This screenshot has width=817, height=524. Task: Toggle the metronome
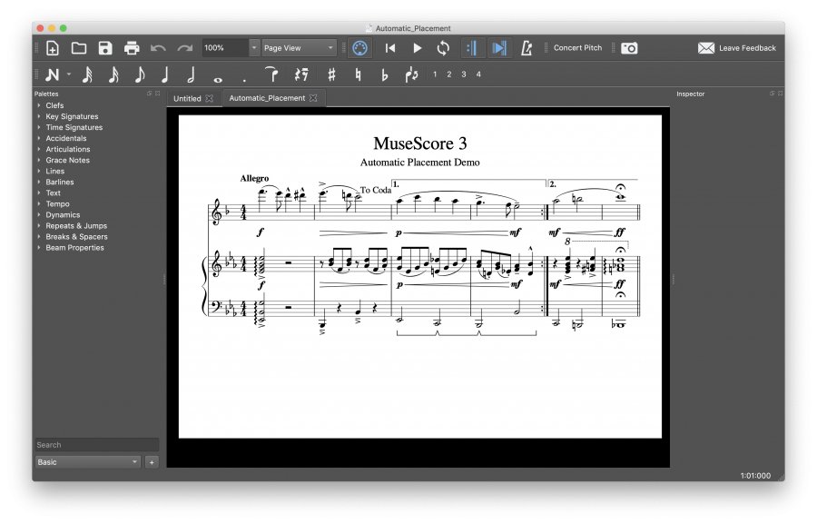[527, 48]
